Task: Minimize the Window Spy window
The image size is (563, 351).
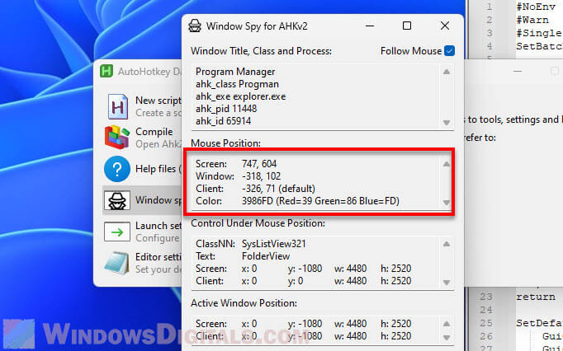Action: 370,26
